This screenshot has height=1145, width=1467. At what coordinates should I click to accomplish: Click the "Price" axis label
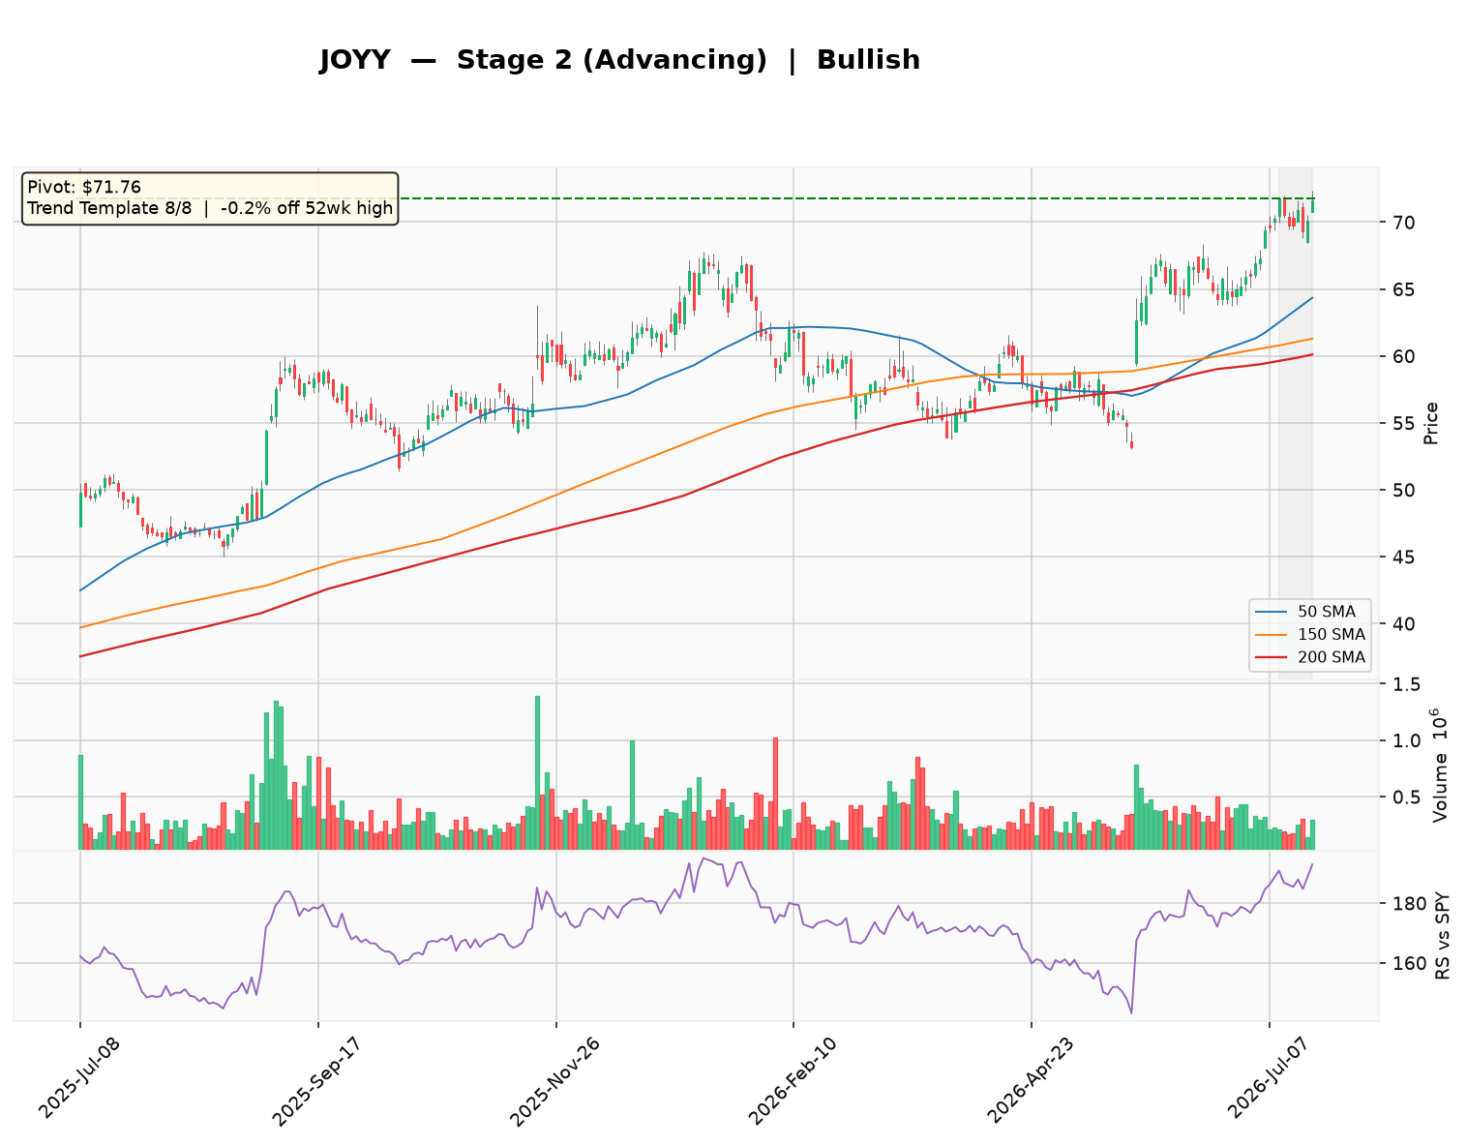click(1431, 424)
